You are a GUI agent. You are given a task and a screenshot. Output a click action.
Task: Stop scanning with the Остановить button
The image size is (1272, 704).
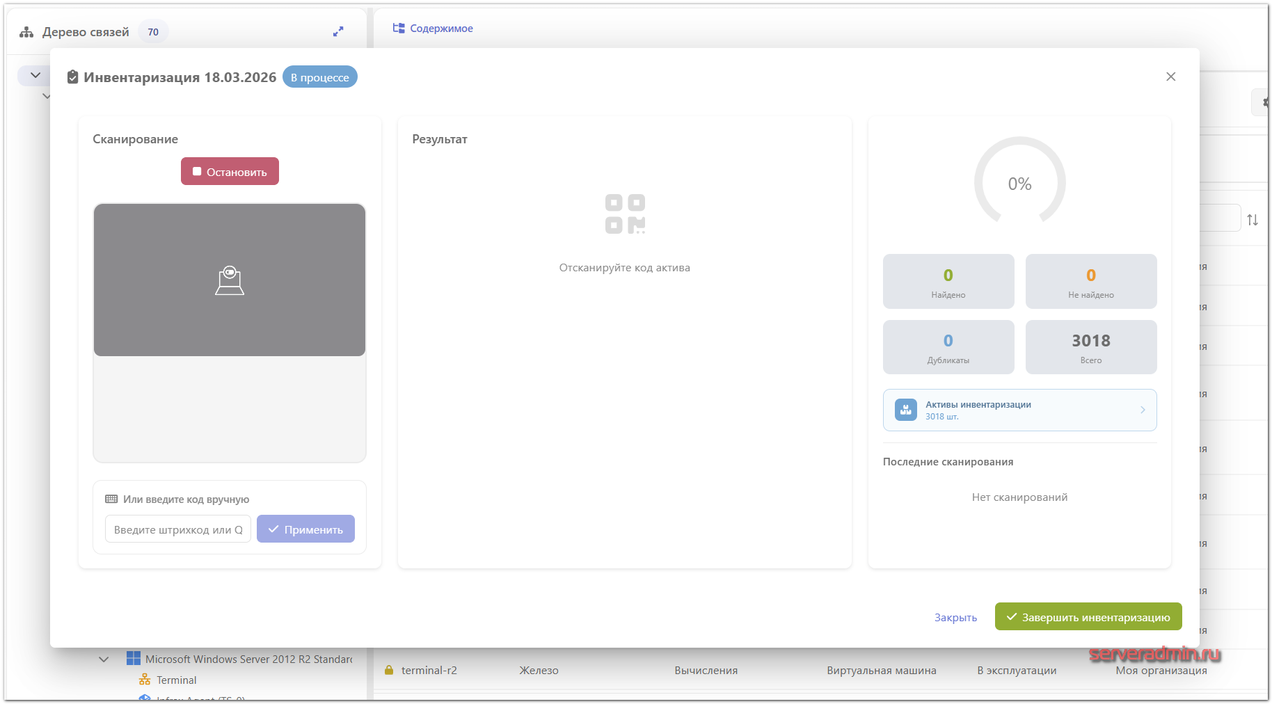tap(230, 171)
